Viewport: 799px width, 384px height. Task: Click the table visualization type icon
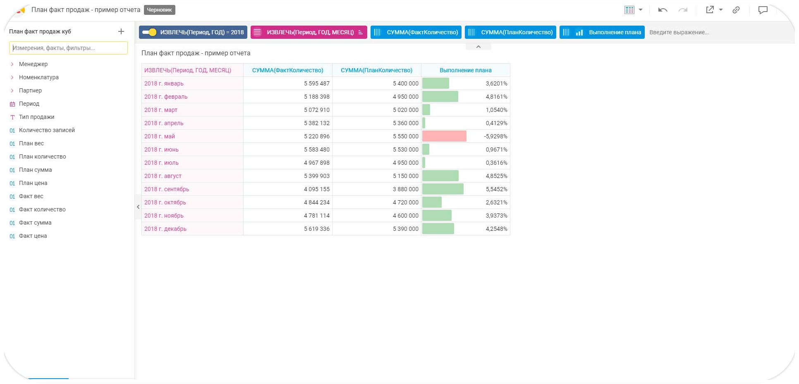click(x=629, y=10)
